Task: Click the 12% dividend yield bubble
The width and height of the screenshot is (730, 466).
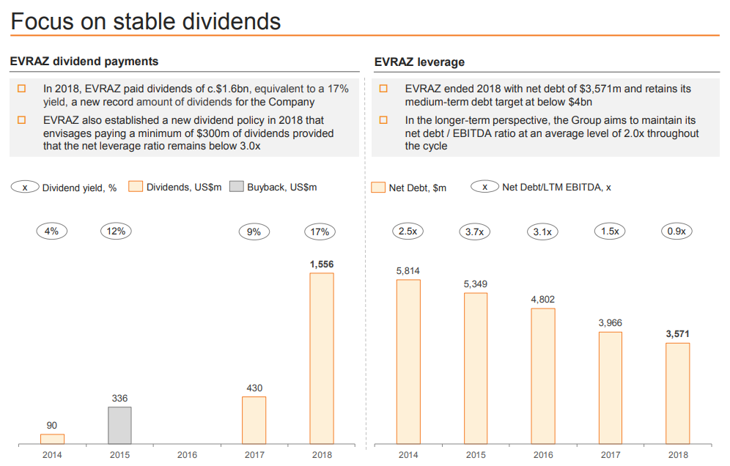Action: [x=116, y=232]
